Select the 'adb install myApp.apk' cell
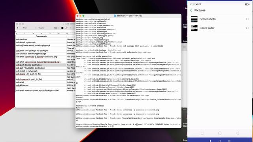 click(x=41, y=42)
